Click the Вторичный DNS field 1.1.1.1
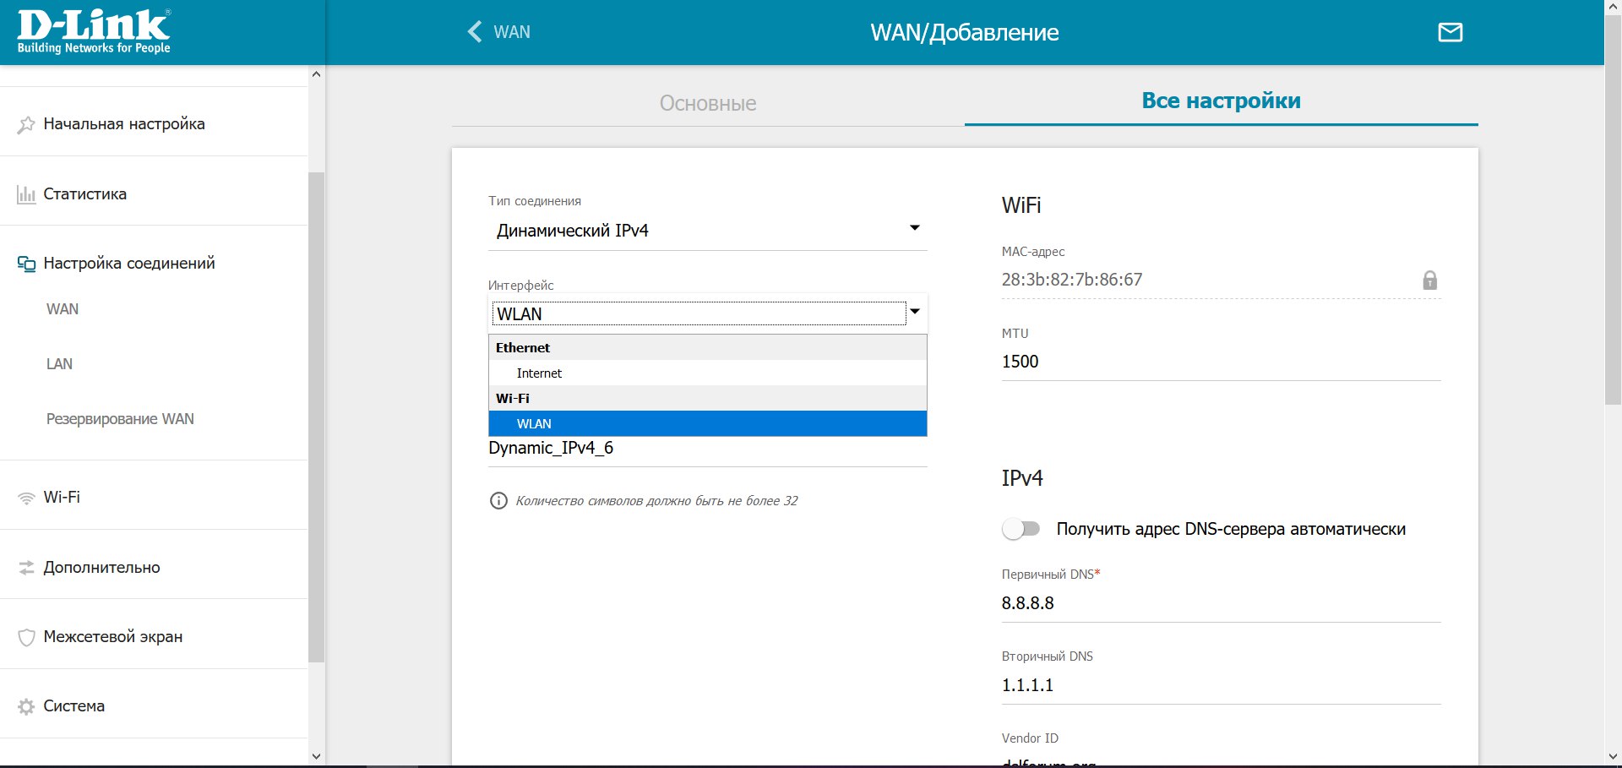The width and height of the screenshot is (1622, 768). click(1221, 685)
